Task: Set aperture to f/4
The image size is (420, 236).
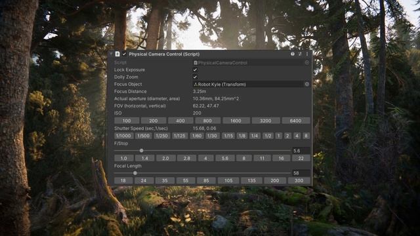Action: pos(205,159)
